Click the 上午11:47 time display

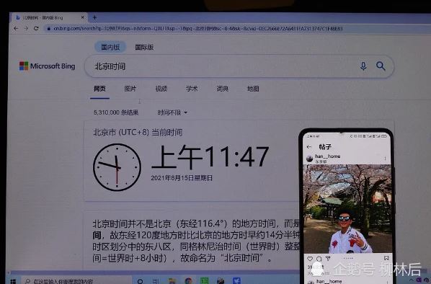click(x=210, y=157)
